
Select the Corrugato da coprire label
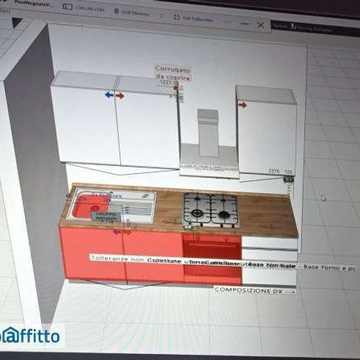coord(173,73)
